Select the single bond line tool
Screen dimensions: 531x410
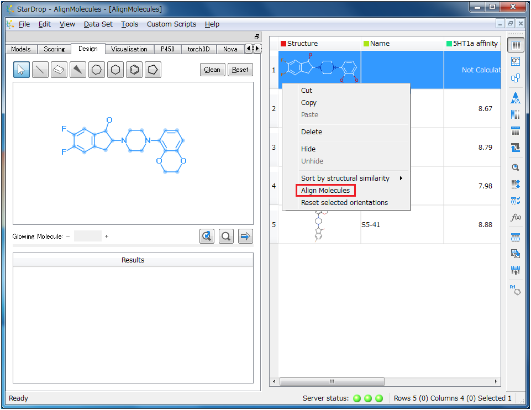pyautogui.click(x=40, y=70)
